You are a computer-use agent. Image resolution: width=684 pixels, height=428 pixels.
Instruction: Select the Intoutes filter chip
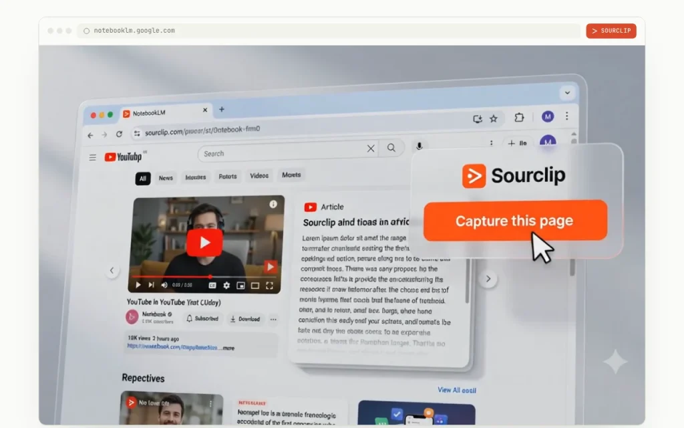pos(196,177)
